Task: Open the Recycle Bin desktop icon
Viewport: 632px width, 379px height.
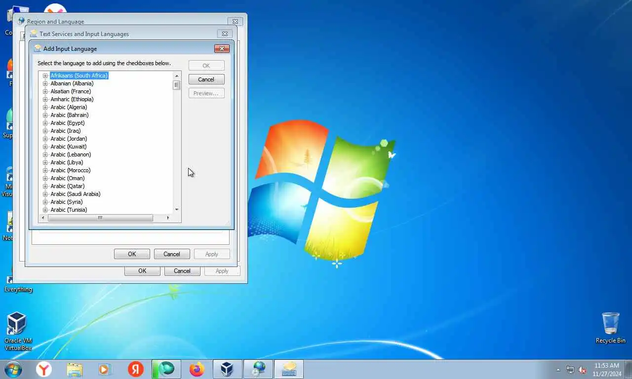Action: point(610,328)
